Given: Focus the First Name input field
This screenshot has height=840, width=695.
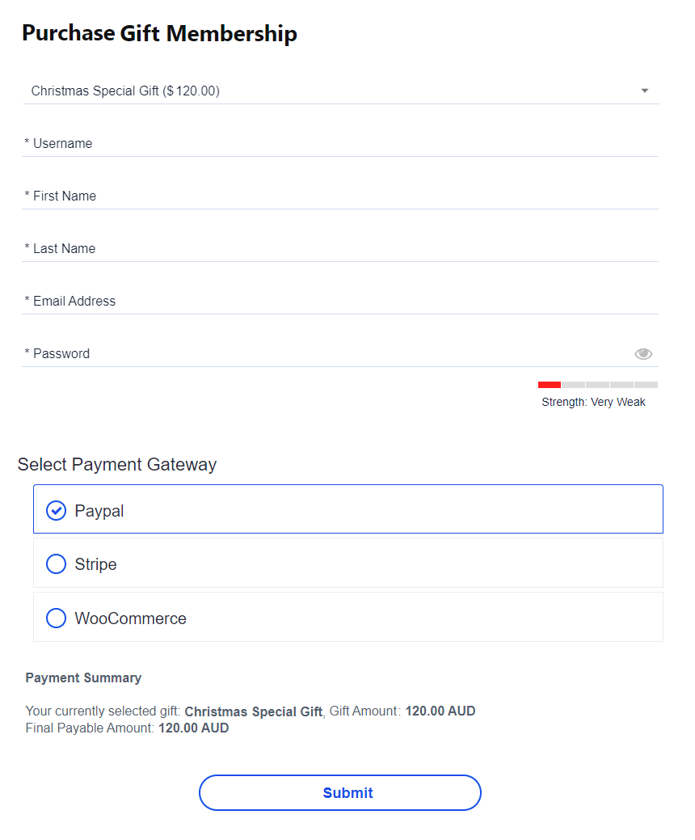Looking at the screenshot, I should pyautogui.click(x=340, y=196).
